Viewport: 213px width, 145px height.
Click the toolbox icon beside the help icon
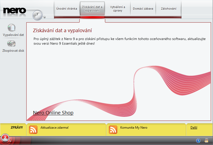point(206,140)
